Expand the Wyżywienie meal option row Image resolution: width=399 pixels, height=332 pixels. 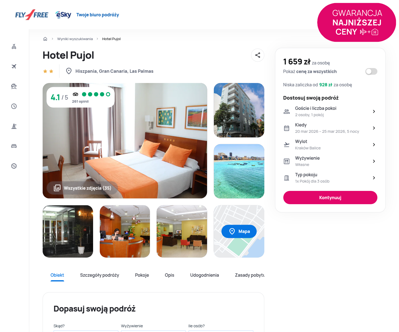[x=330, y=161]
